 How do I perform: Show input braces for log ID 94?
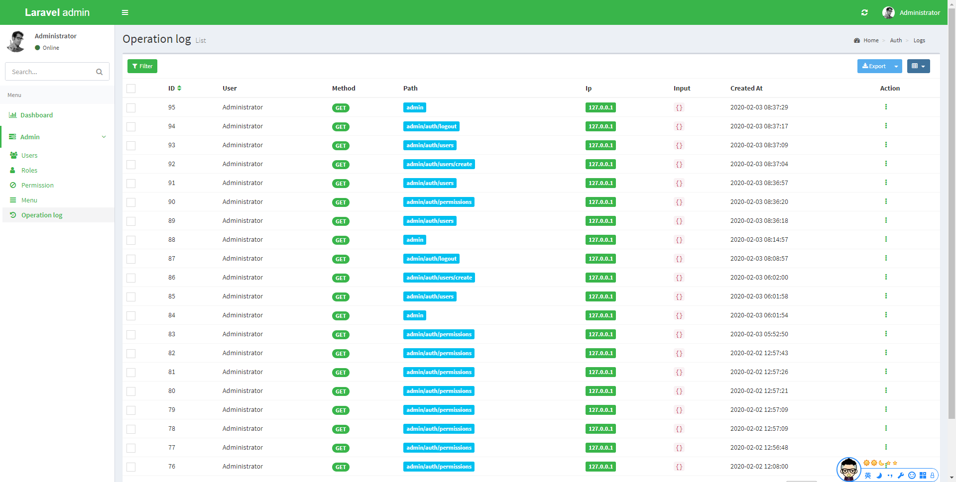pos(679,126)
